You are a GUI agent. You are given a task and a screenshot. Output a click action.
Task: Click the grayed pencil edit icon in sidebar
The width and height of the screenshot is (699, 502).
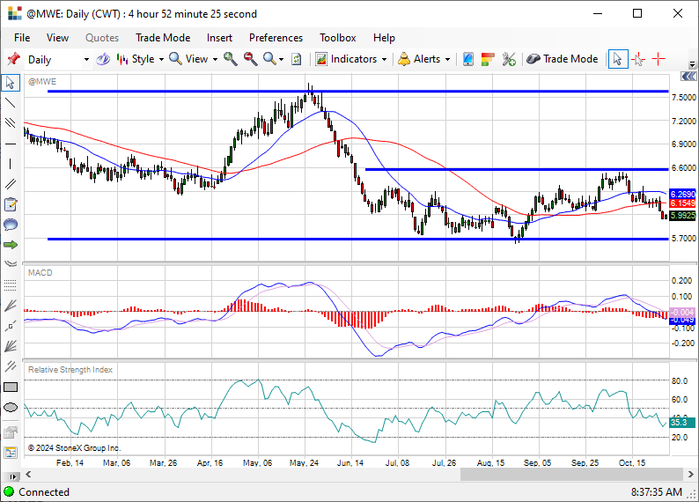pos(11,432)
